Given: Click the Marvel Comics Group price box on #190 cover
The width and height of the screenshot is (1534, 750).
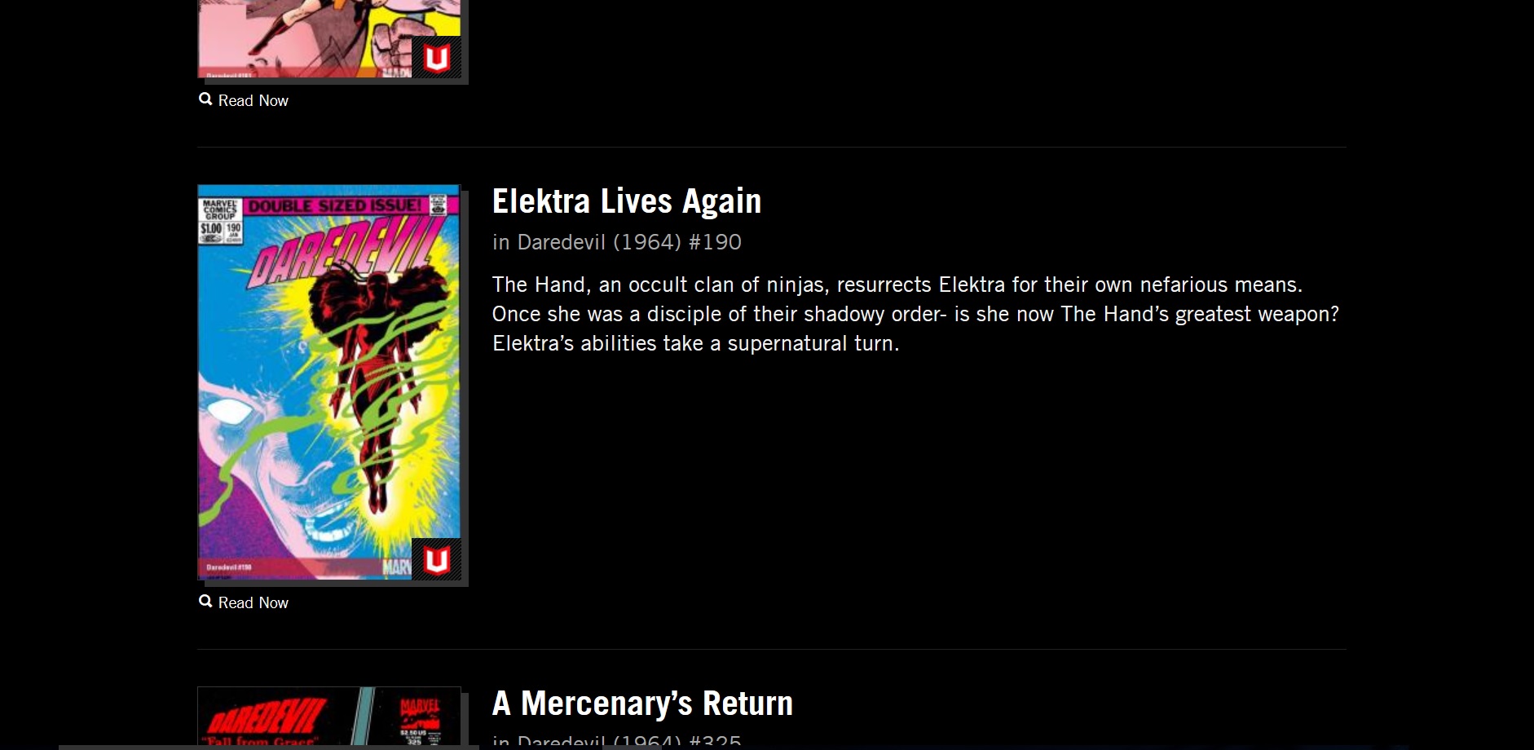Looking at the screenshot, I should pyautogui.click(x=221, y=221).
